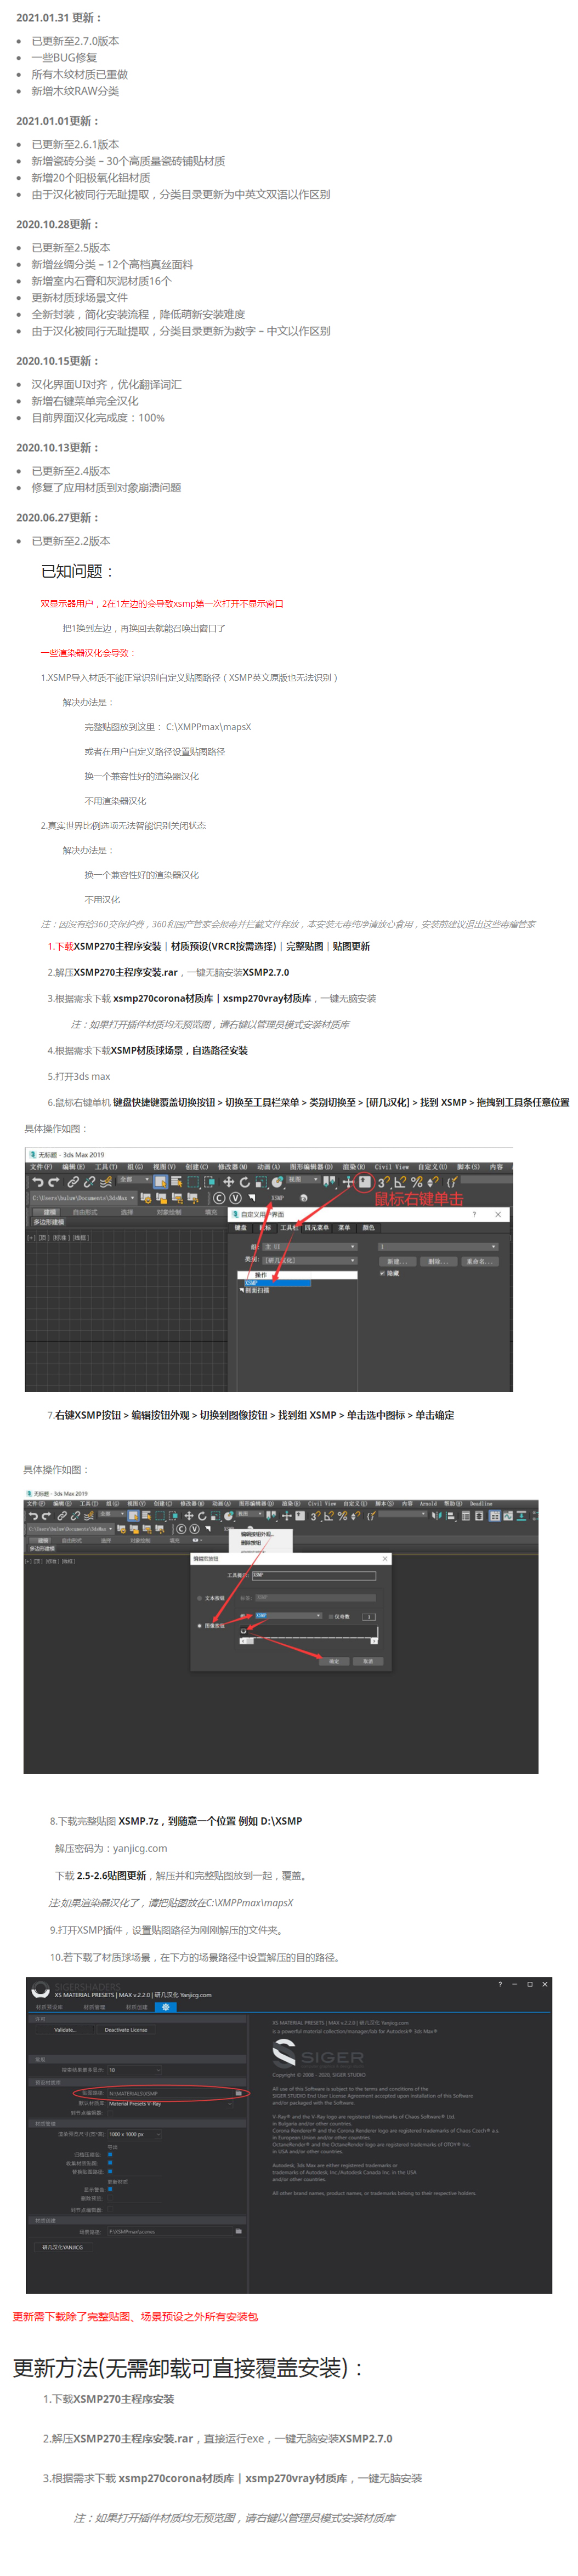578x2576 pixels.
Task: Open the render preview size 1000 x 1000 dropdown
Action: [134, 2134]
